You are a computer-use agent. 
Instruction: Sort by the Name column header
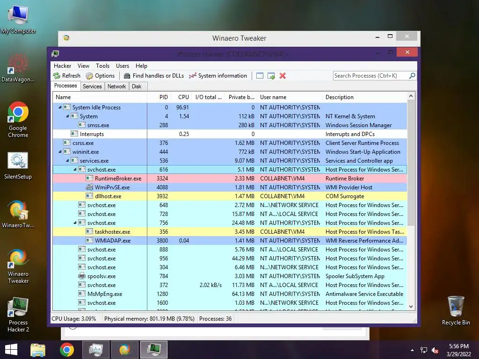[x=100, y=97]
